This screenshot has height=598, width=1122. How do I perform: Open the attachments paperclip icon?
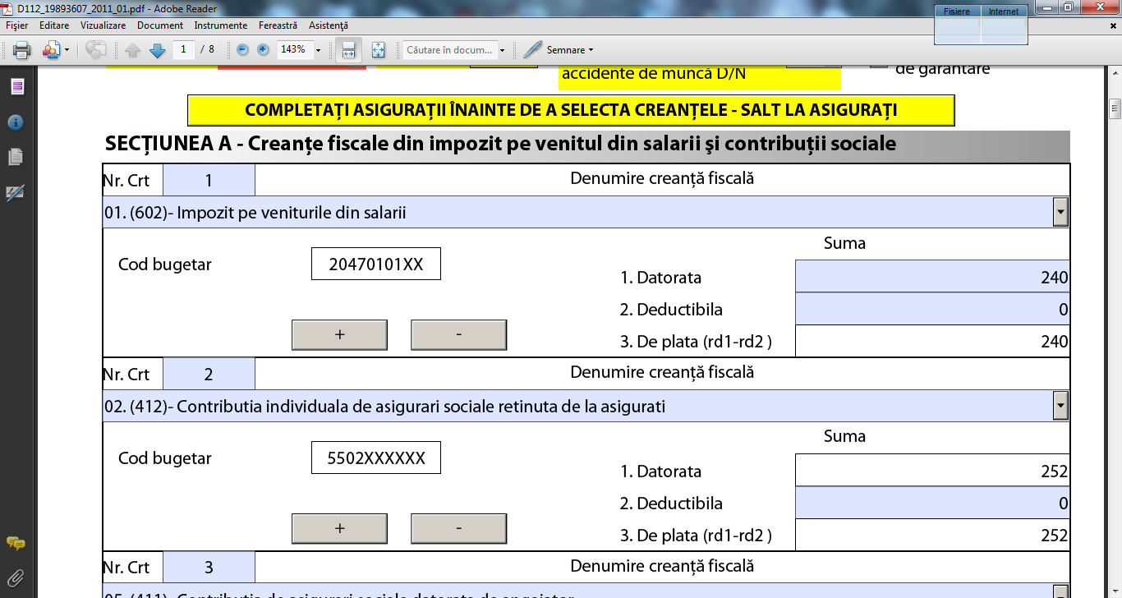[x=16, y=577]
